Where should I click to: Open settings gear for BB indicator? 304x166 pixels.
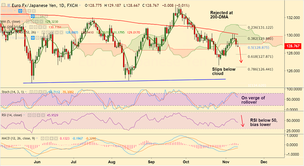(x=37, y=16)
